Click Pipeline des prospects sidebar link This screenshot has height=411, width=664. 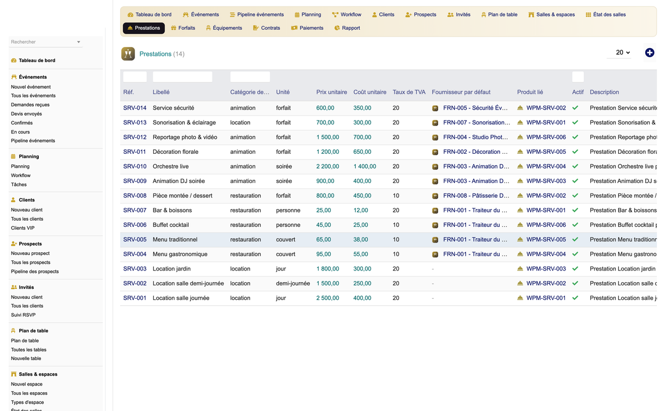tap(35, 272)
